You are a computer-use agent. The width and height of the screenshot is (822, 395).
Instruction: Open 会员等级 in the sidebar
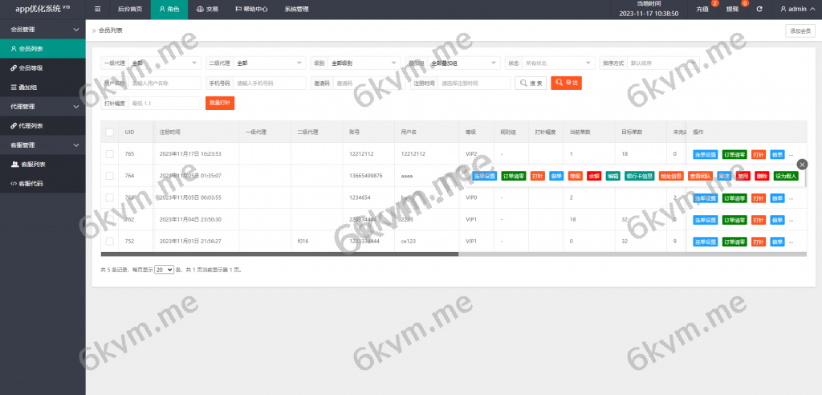[31, 68]
